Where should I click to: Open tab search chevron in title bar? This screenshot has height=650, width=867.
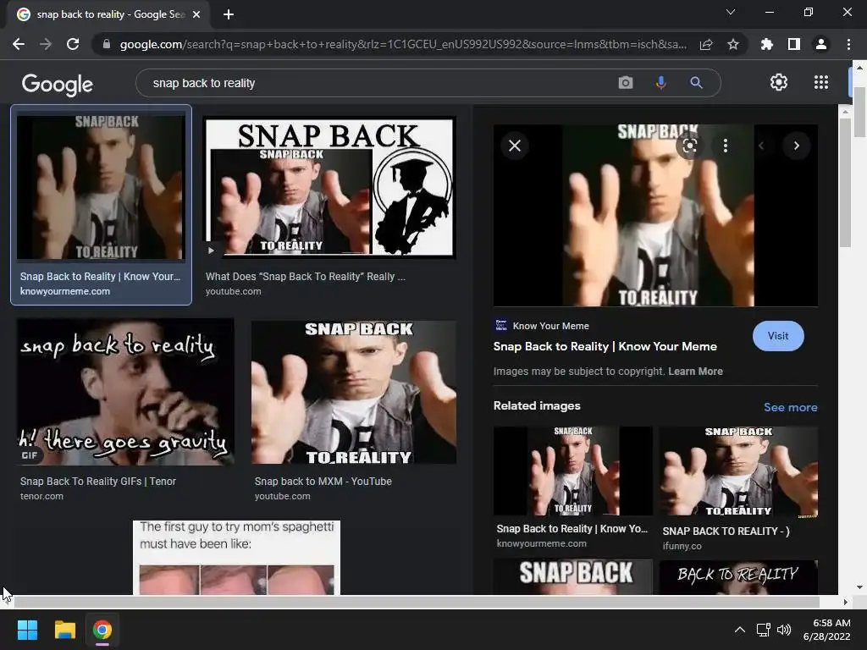pyautogui.click(x=731, y=12)
